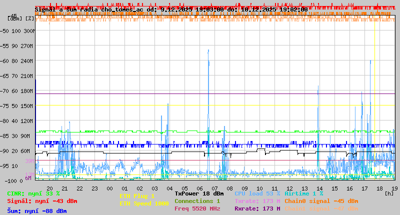Click the -70 60 180M axis label
The width and height of the screenshot is (400, 215).
pos(16,91)
